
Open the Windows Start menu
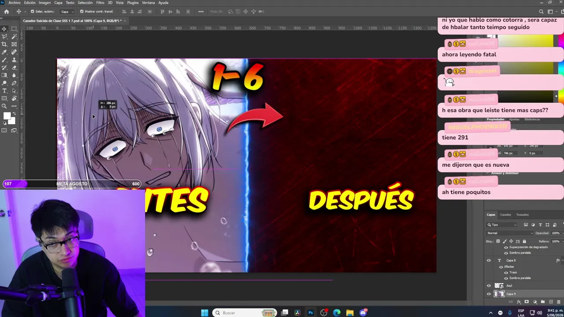click(x=204, y=313)
